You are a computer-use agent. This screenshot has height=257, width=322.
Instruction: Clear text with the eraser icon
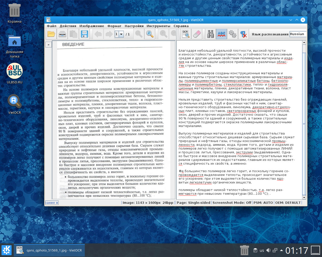(x=197, y=34)
